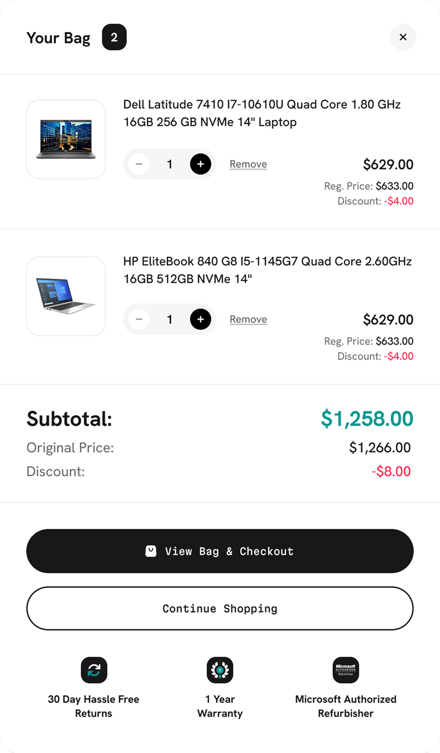Click the 30 Day Returns icon
This screenshot has height=753, width=440.
tap(94, 670)
